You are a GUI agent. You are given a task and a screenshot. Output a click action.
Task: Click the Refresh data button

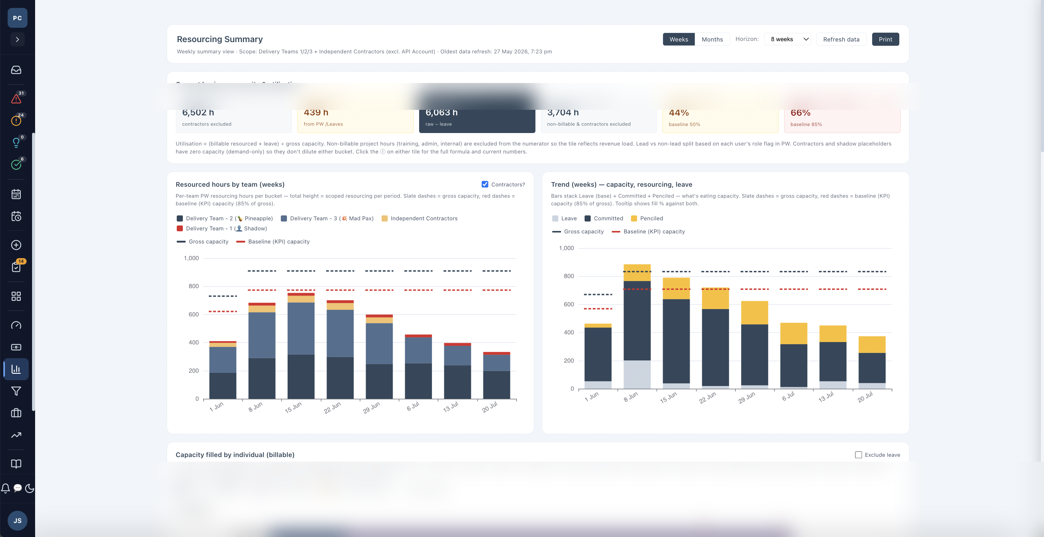(x=841, y=39)
